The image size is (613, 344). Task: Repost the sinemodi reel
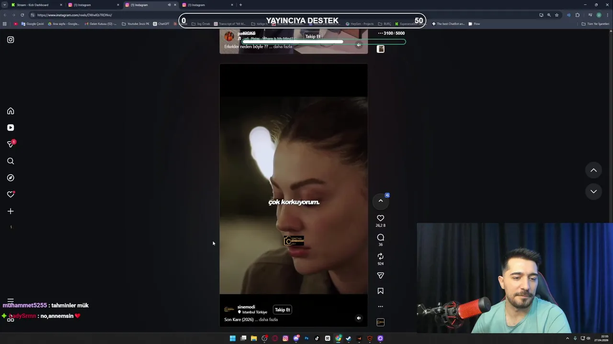pyautogui.click(x=381, y=257)
